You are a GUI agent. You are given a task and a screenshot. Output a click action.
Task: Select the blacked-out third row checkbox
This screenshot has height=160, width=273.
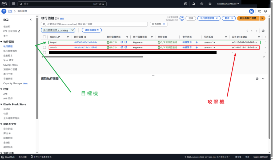coord(45,53)
